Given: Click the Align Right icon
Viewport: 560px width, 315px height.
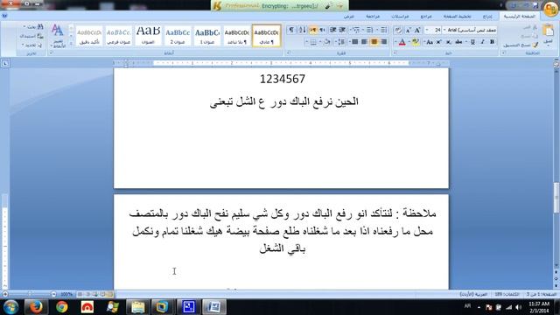Looking at the screenshot, I should coord(383,42).
